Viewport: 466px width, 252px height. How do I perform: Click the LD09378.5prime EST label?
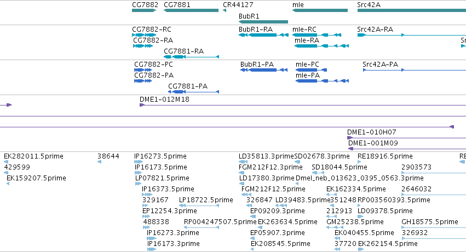point(385,211)
